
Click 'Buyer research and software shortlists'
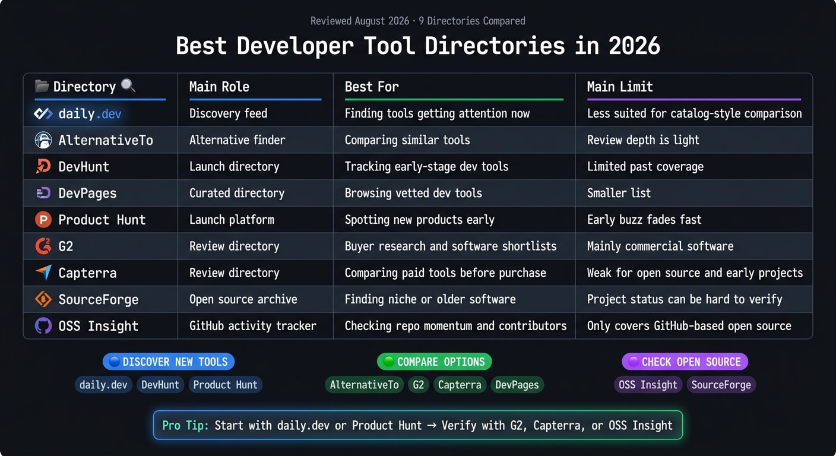pyautogui.click(x=451, y=246)
